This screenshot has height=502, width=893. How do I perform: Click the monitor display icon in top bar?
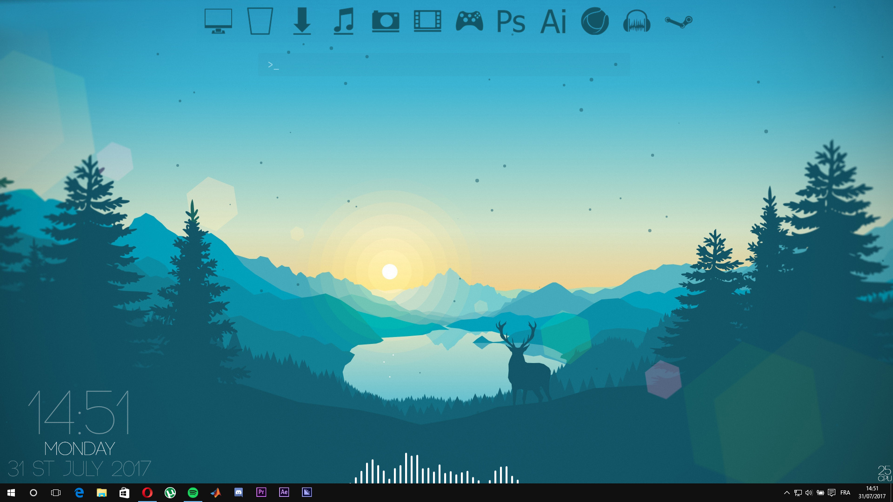click(217, 20)
